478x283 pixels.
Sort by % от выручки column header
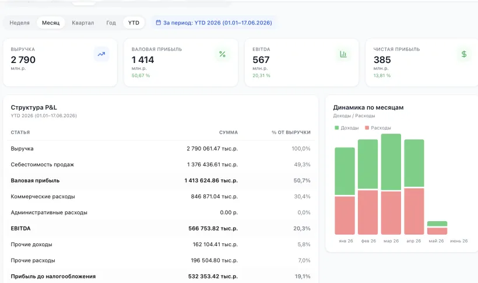tap(291, 132)
